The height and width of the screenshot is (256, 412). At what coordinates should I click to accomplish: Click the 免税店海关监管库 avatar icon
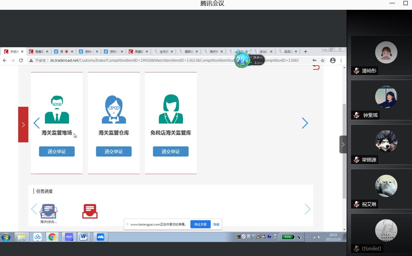171,109
